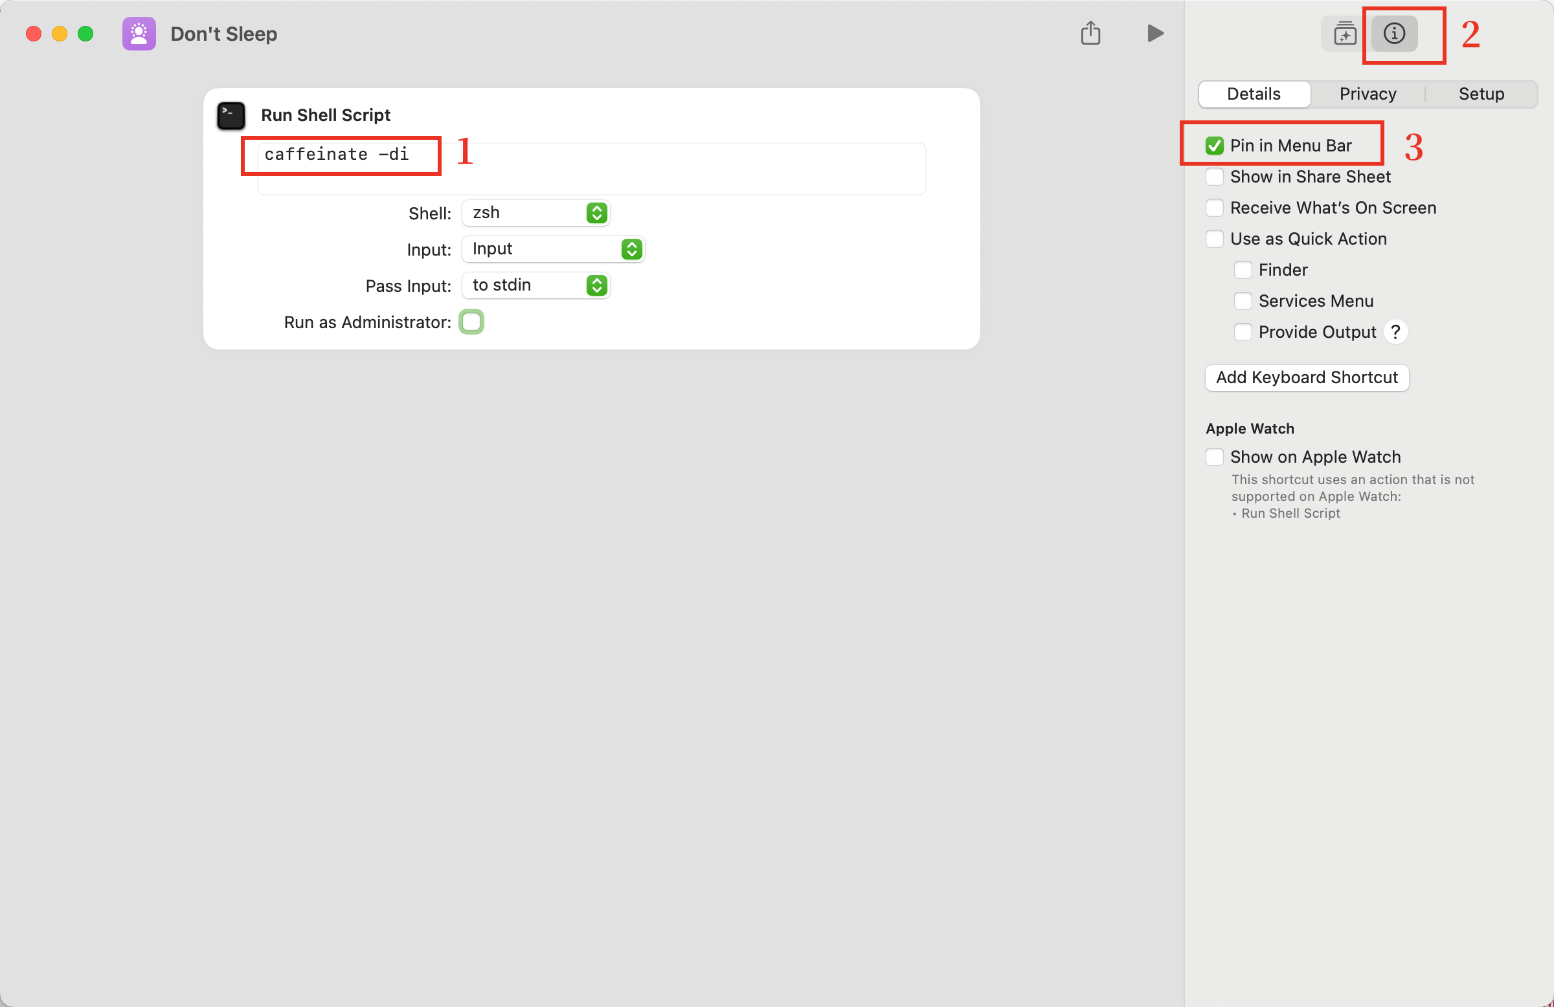Click the purple Don't Sleep shortcut icon
The image size is (1554, 1007).
coord(139,34)
